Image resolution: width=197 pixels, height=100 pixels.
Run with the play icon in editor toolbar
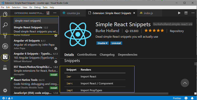coord(179,13)
